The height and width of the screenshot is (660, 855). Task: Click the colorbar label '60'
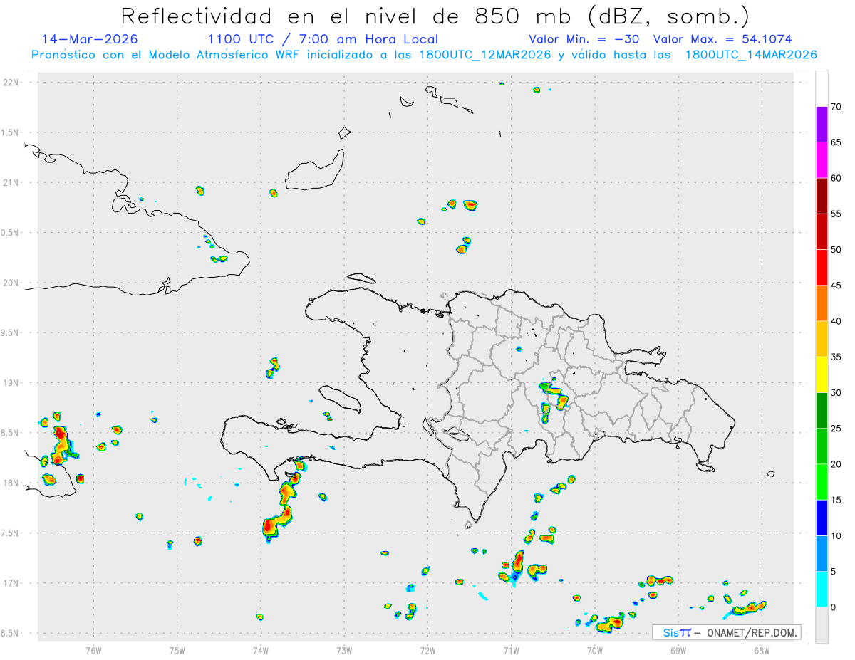tap(836, 178)
